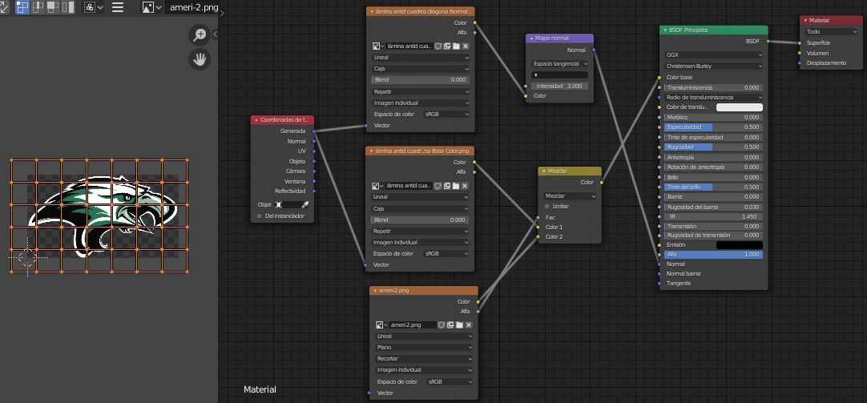Click image browse icon in ameri-2.png node

[x=381, y=325]
